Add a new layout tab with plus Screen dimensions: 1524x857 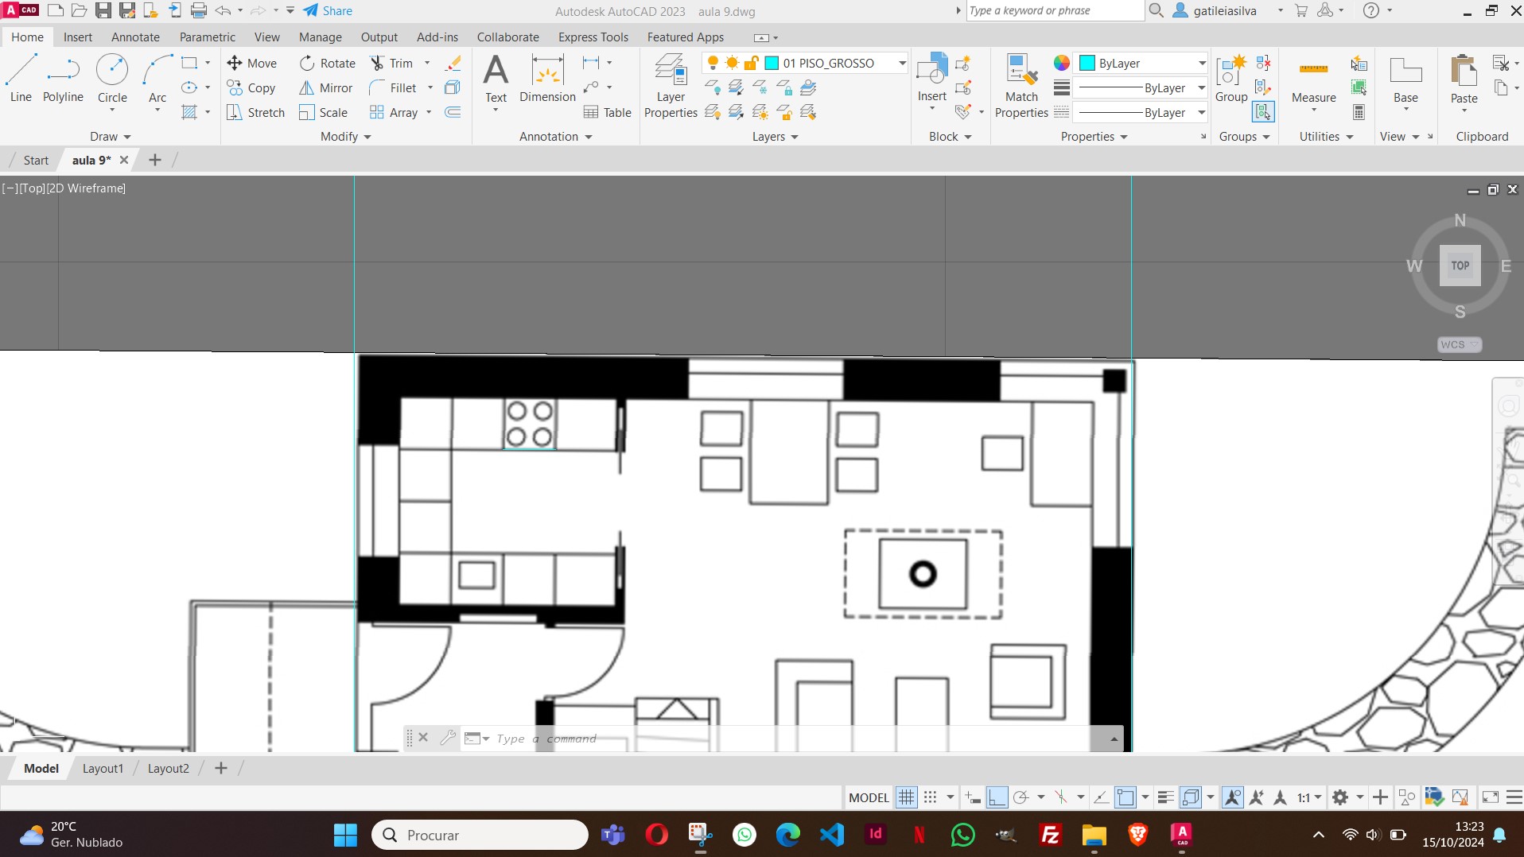(x=221, y=768)
